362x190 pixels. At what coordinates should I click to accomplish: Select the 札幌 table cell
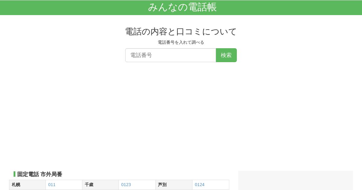[27, 185]
